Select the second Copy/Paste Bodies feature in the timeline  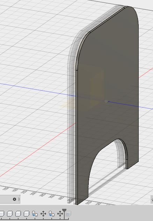tap(52, 214)
